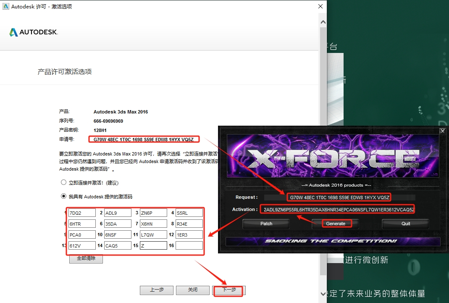Click activation code field 8 containing R34E
Image resolution: width=449 pixels, height=303 pixels.
[x=189, y=224]
